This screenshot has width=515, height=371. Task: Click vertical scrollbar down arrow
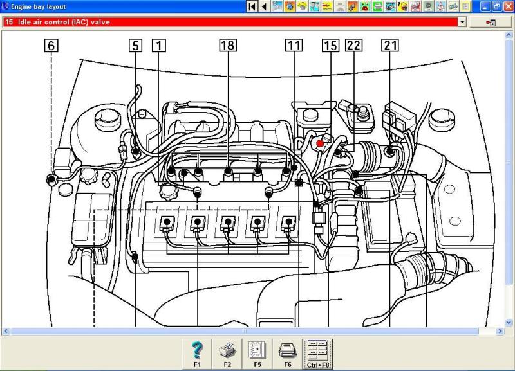(x=510, y=322)
